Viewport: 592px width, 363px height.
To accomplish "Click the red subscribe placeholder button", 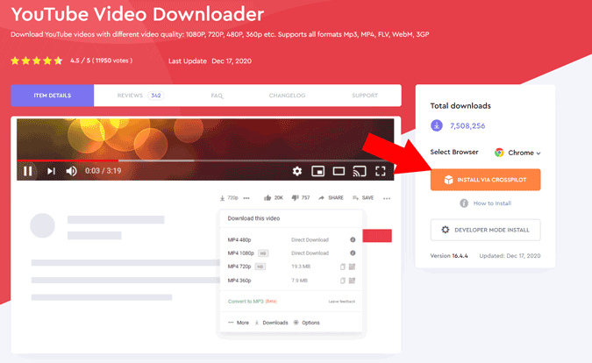I will 377,236.
